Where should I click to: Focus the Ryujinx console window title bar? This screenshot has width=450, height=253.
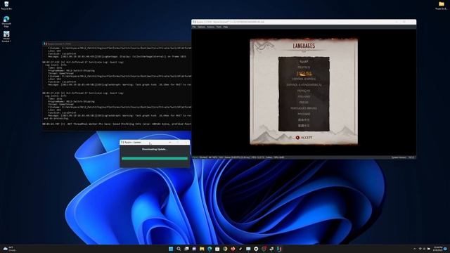(x=117, y=44)
